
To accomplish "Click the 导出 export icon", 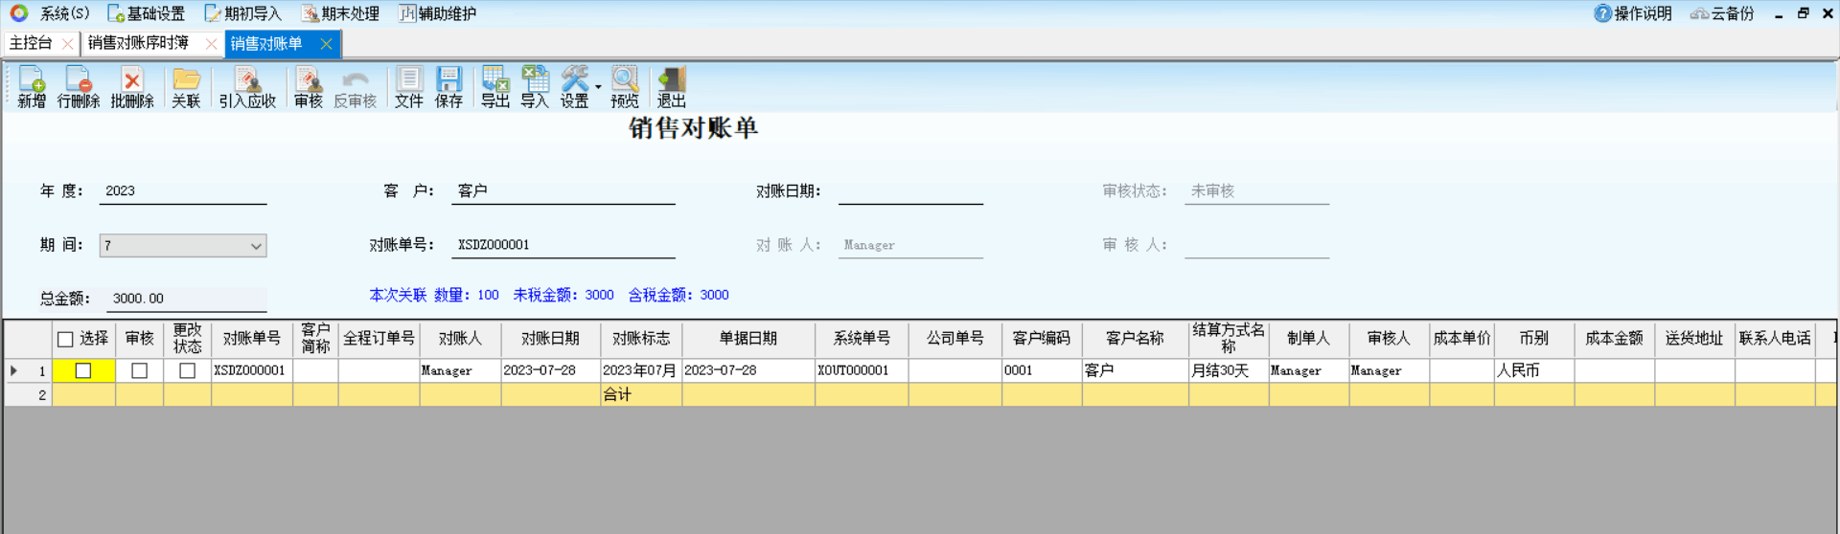I will [494, 86].
